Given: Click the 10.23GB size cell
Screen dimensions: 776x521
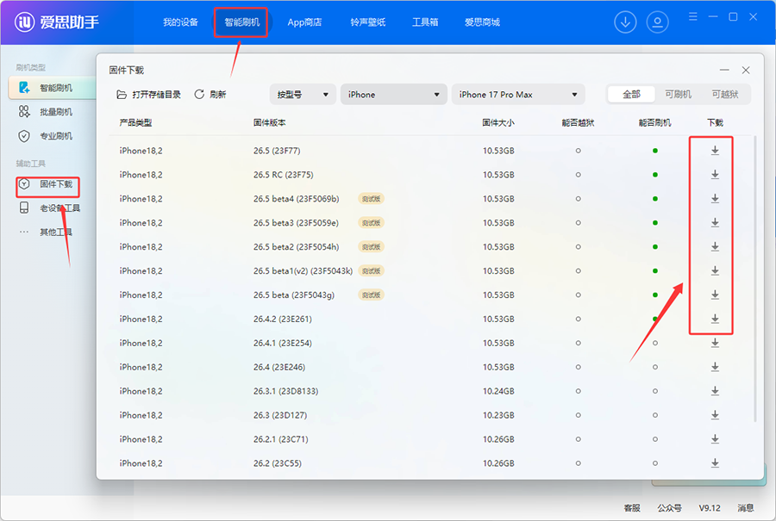Looking at the screenshot, I should tap(498, 415).
